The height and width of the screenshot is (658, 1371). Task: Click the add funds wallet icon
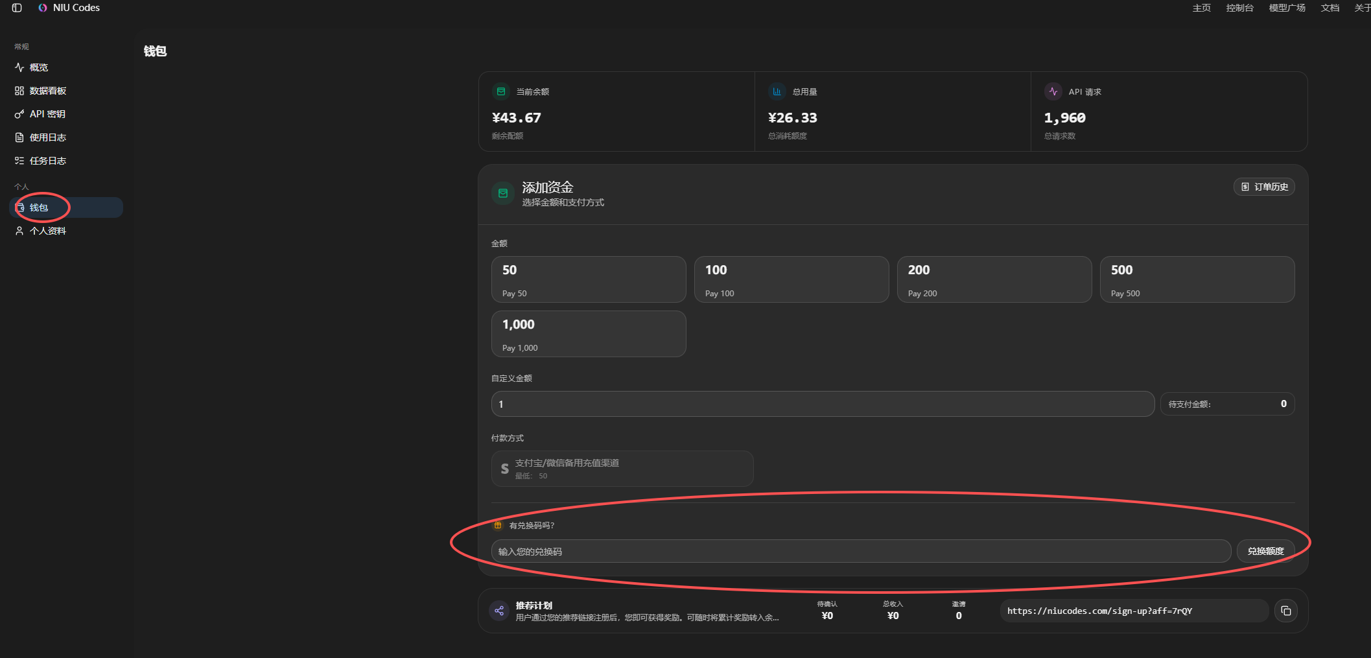[503, 193]
